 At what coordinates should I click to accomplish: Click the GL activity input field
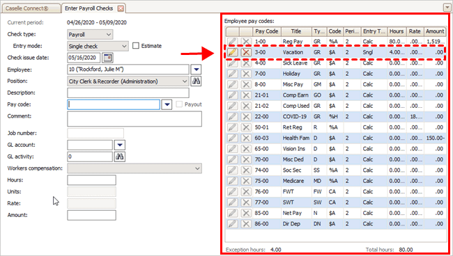[90, 157]
